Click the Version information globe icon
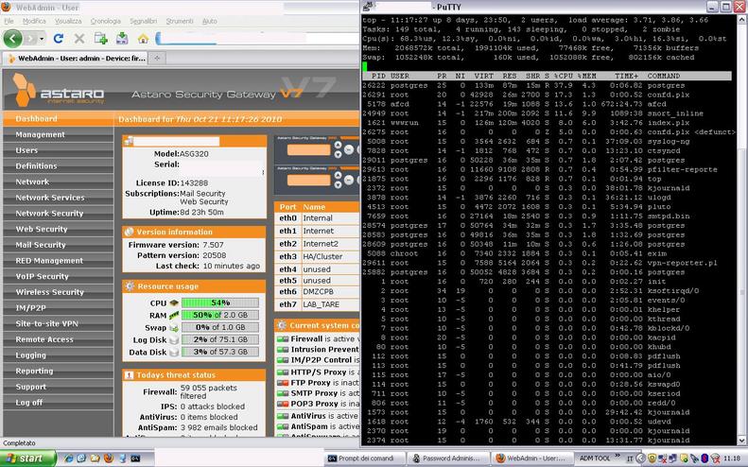This screenshot has width=748, height=467. [130, 232]
